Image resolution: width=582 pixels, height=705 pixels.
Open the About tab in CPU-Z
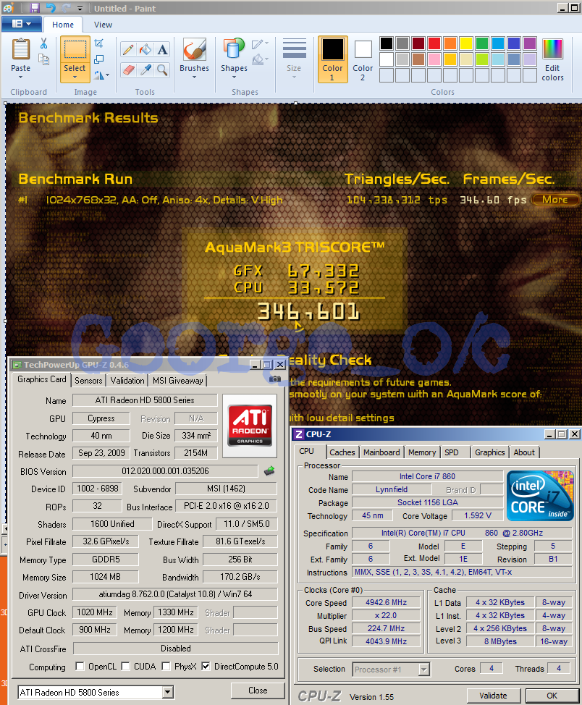pos(524,452)
